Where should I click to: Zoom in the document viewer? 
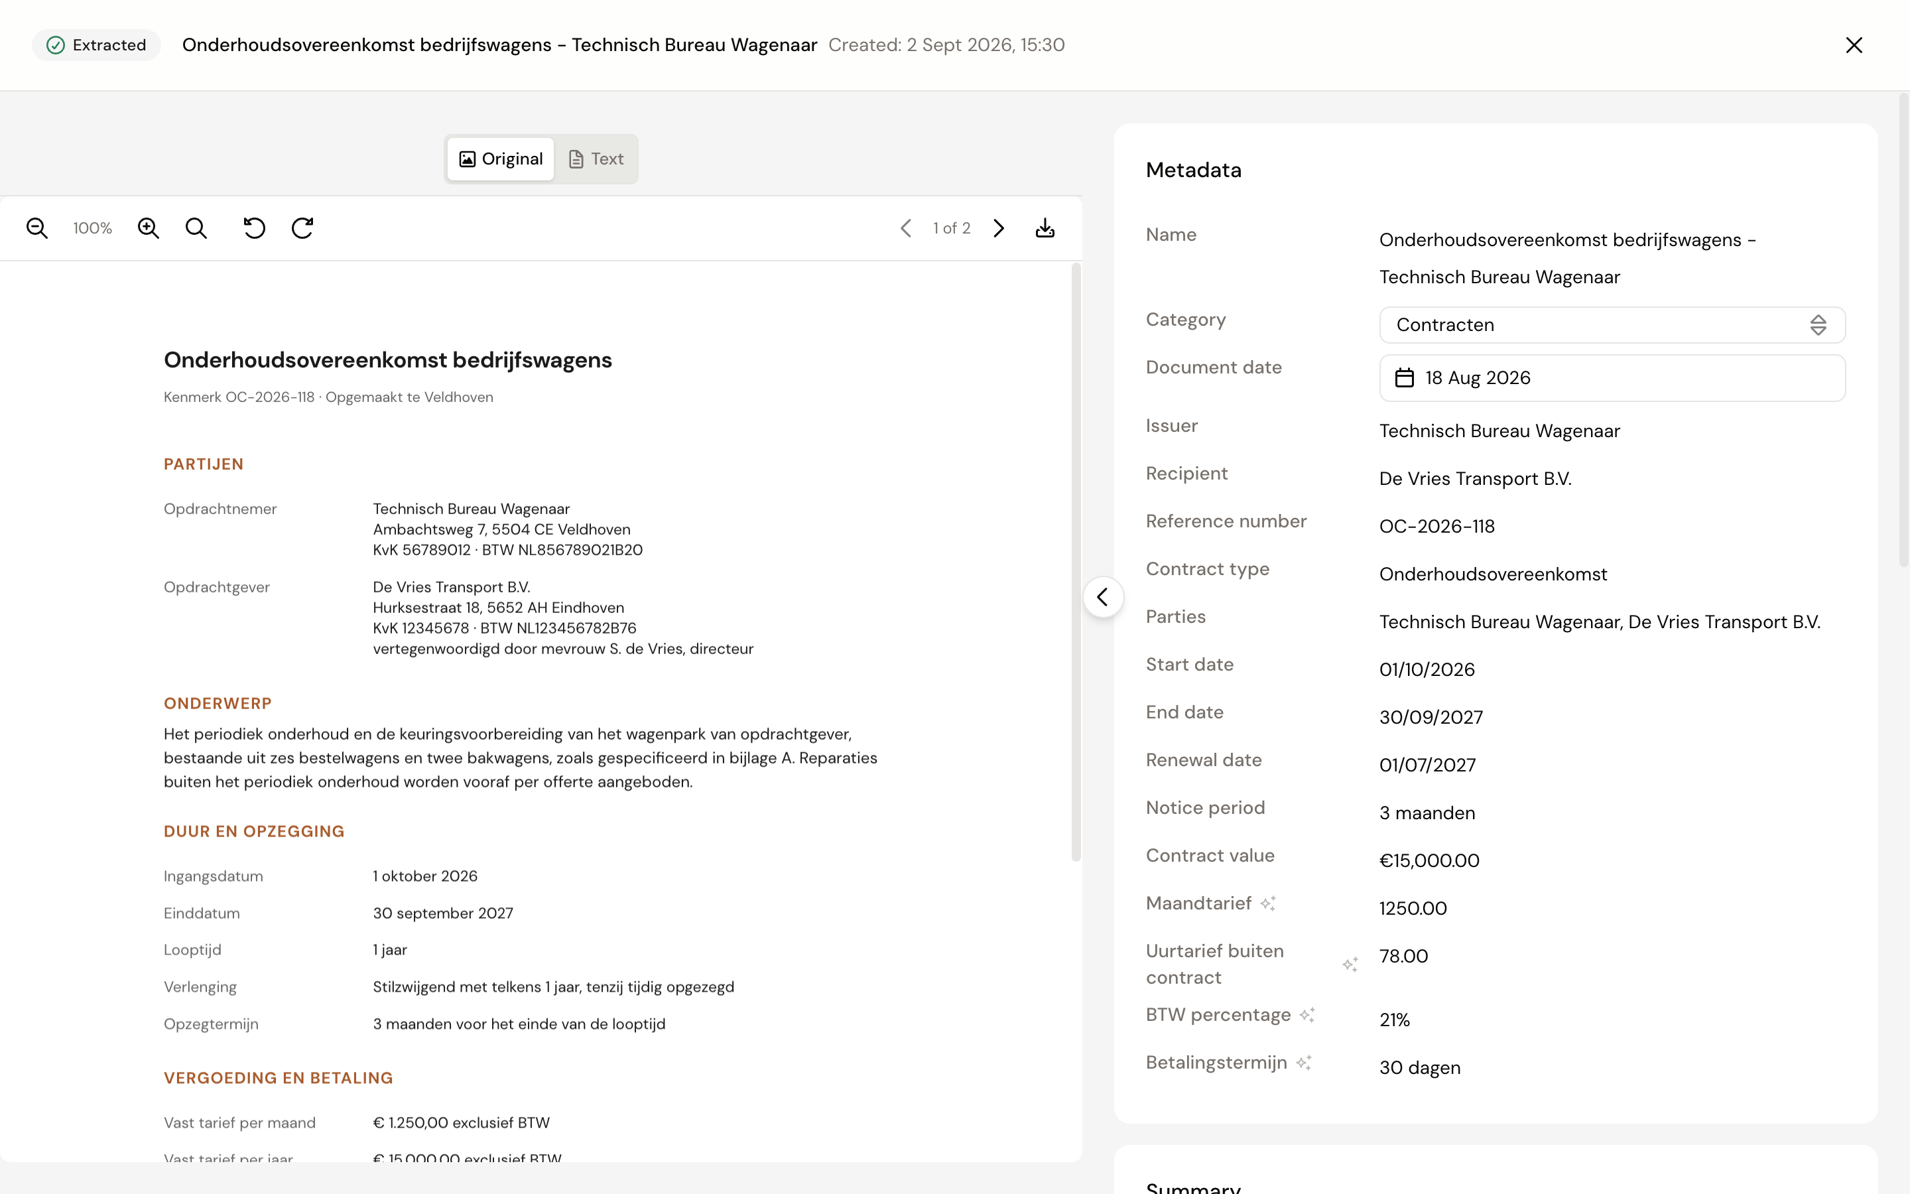pyautogui.click(x=149, y=228)
